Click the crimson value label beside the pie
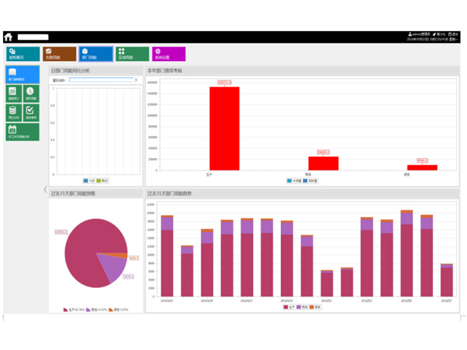 click(61, 232)
